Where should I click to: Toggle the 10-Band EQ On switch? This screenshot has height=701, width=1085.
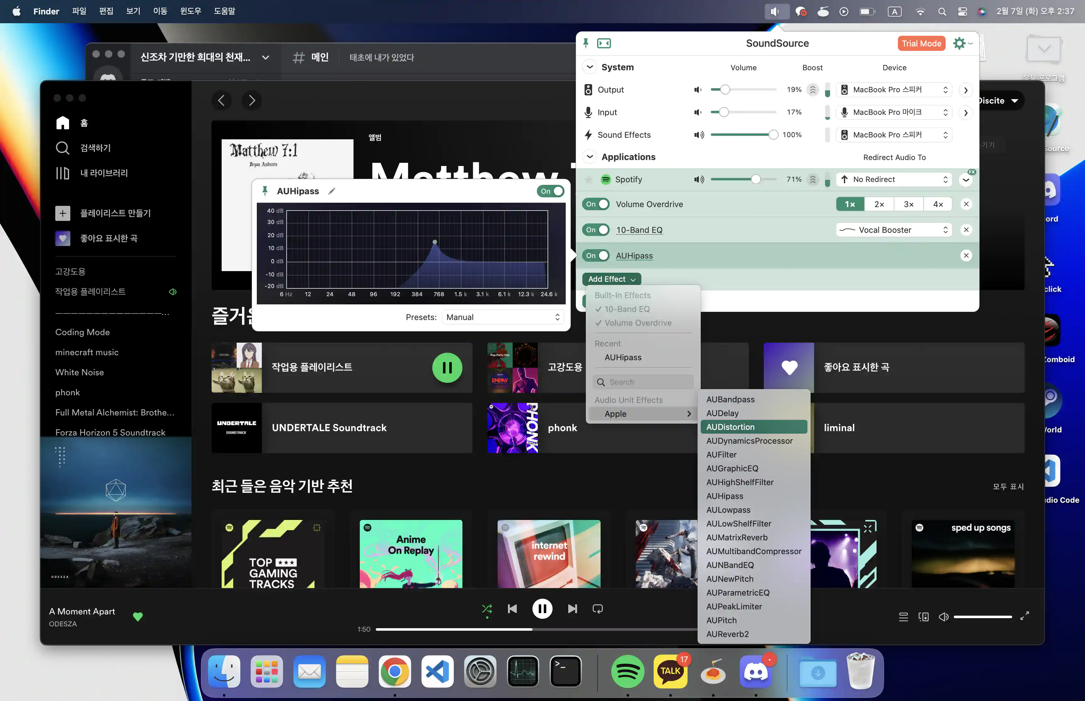[596, 230]
